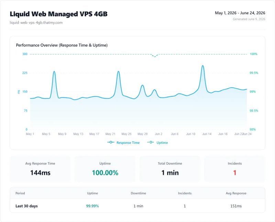Click the Jun 2 date axis label
275x222 pixels.
pos(158,134)
